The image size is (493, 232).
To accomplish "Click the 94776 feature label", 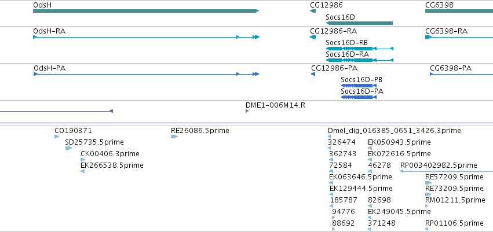I will pyautogui.click(x=344, y=212).
